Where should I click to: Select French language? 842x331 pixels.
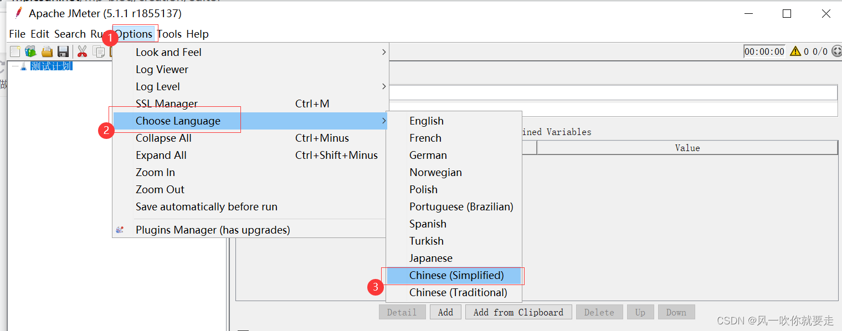(454, 138)
